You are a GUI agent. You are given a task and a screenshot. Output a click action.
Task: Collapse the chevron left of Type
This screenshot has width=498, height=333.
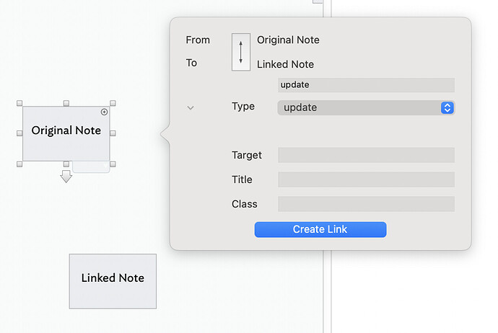click(191, 107)
